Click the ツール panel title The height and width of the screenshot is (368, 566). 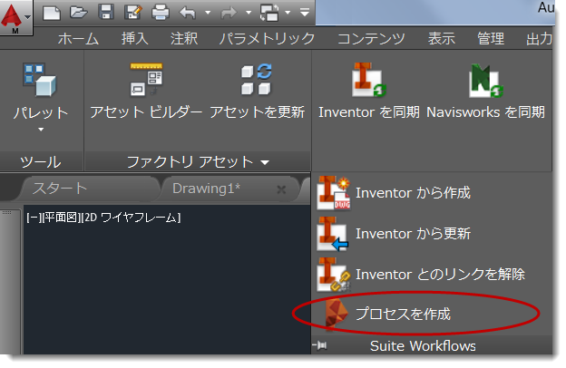[41, 161]
